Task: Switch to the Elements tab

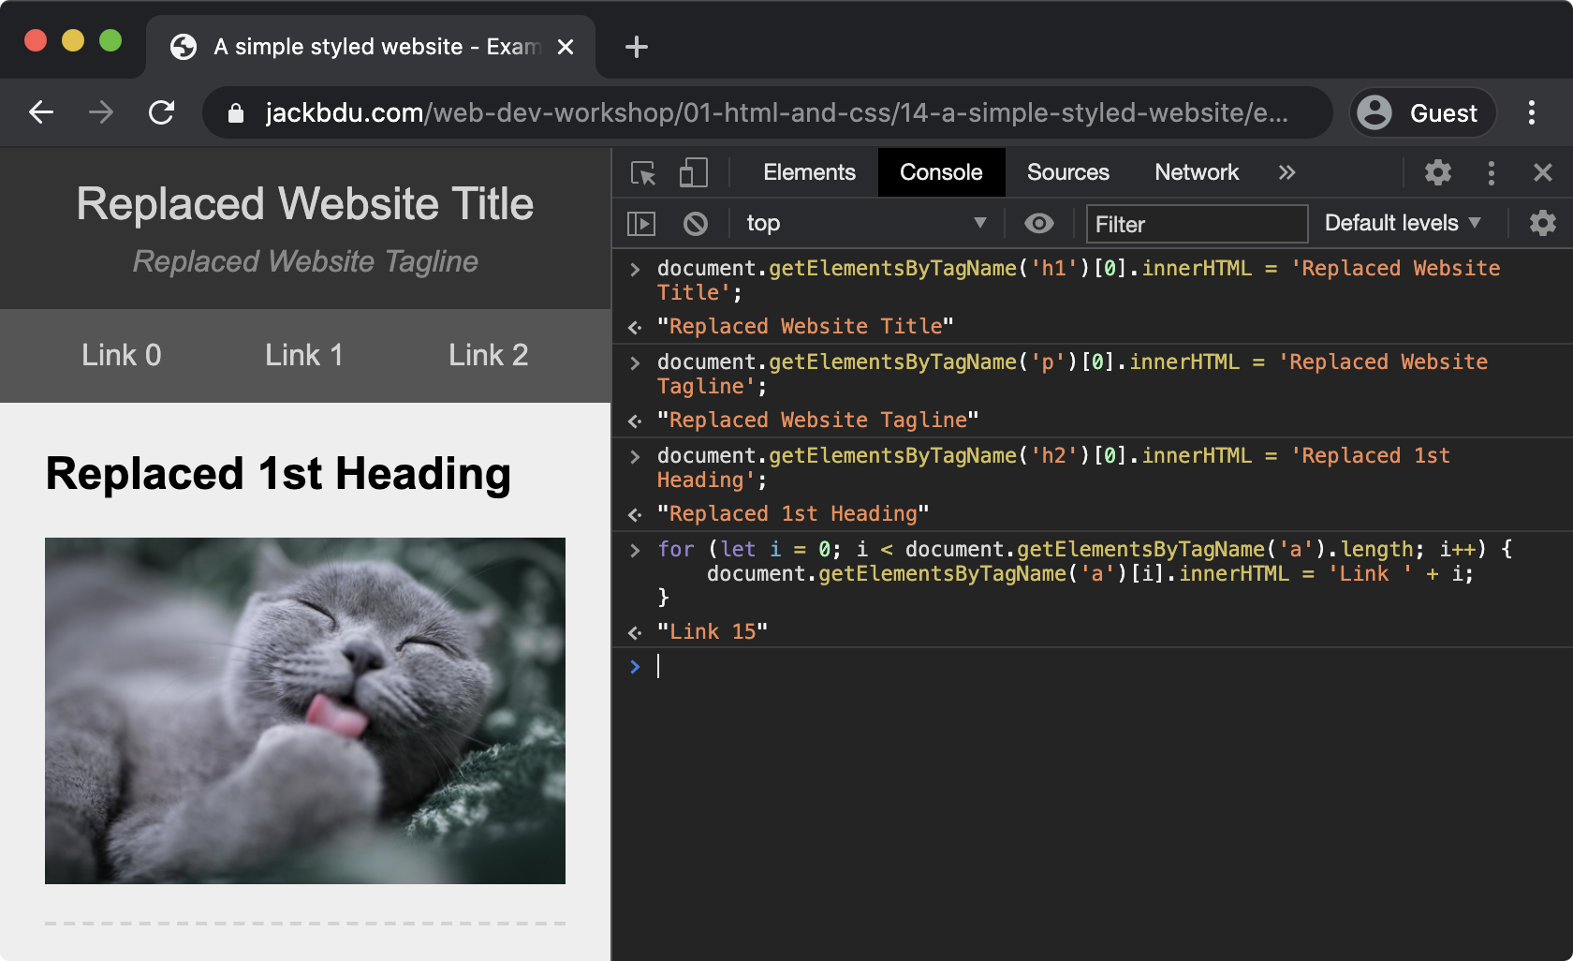Action: [x=809, y=172]
